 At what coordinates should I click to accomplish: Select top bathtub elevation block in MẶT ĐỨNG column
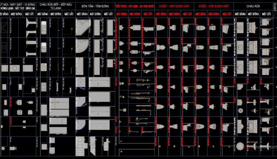click(97, 27)
